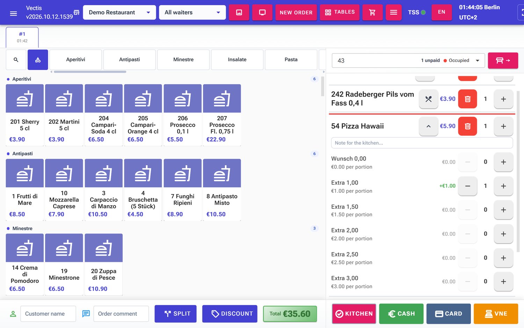Collapse the Pizza Hawaii options chevron
The width and height of the screenshot is (524, 328).
pos(428,126)
